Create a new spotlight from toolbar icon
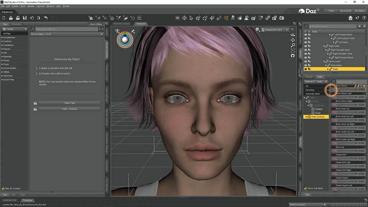 (x=98, y=18)
